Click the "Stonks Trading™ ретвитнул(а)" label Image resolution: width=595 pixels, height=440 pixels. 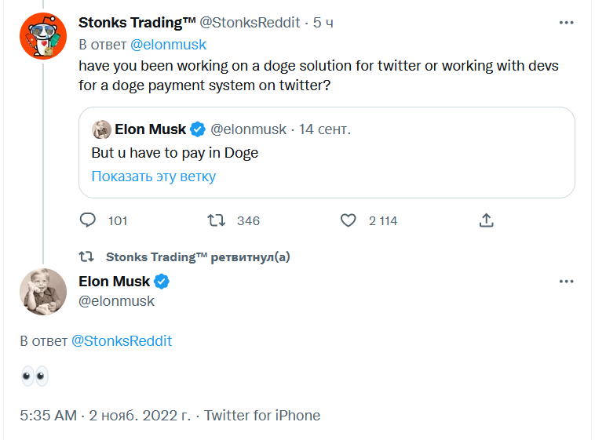198,256
